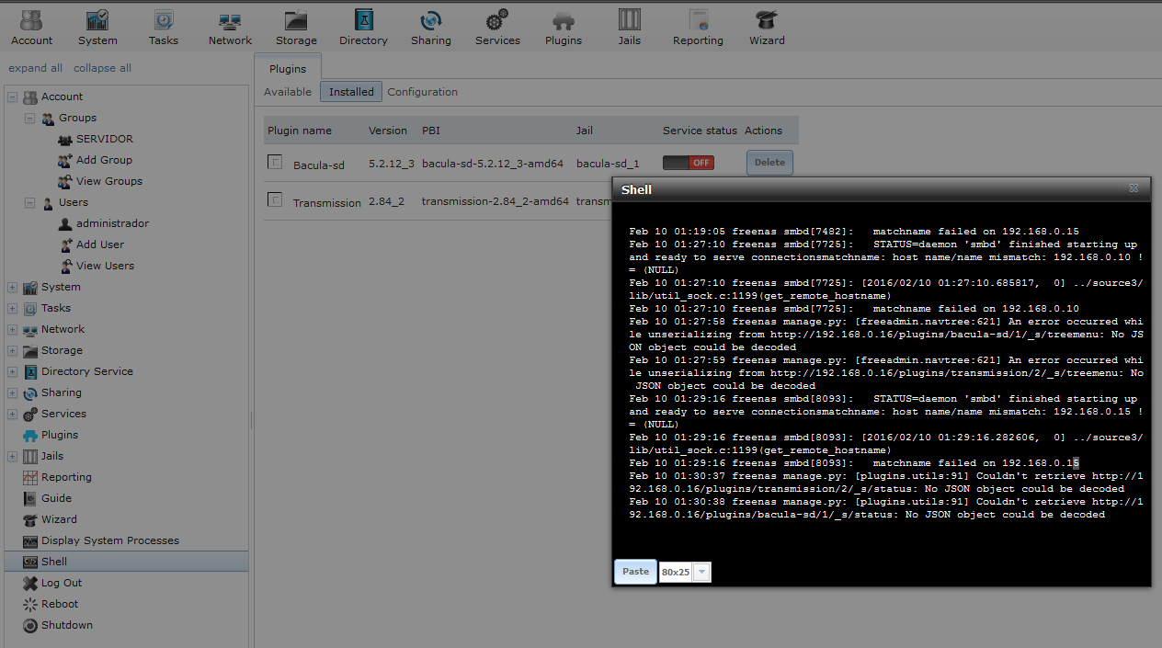This screenshot has height=648, width=1162.
Task: Expand the Sharing tree node
Action: pyautogui.click(x=12, y=392)
